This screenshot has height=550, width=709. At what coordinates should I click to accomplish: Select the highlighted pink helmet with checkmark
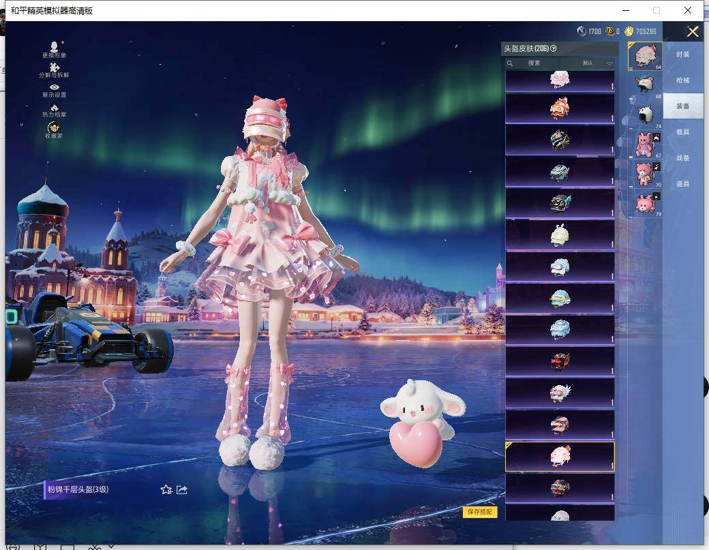click(x=560, y=457)
